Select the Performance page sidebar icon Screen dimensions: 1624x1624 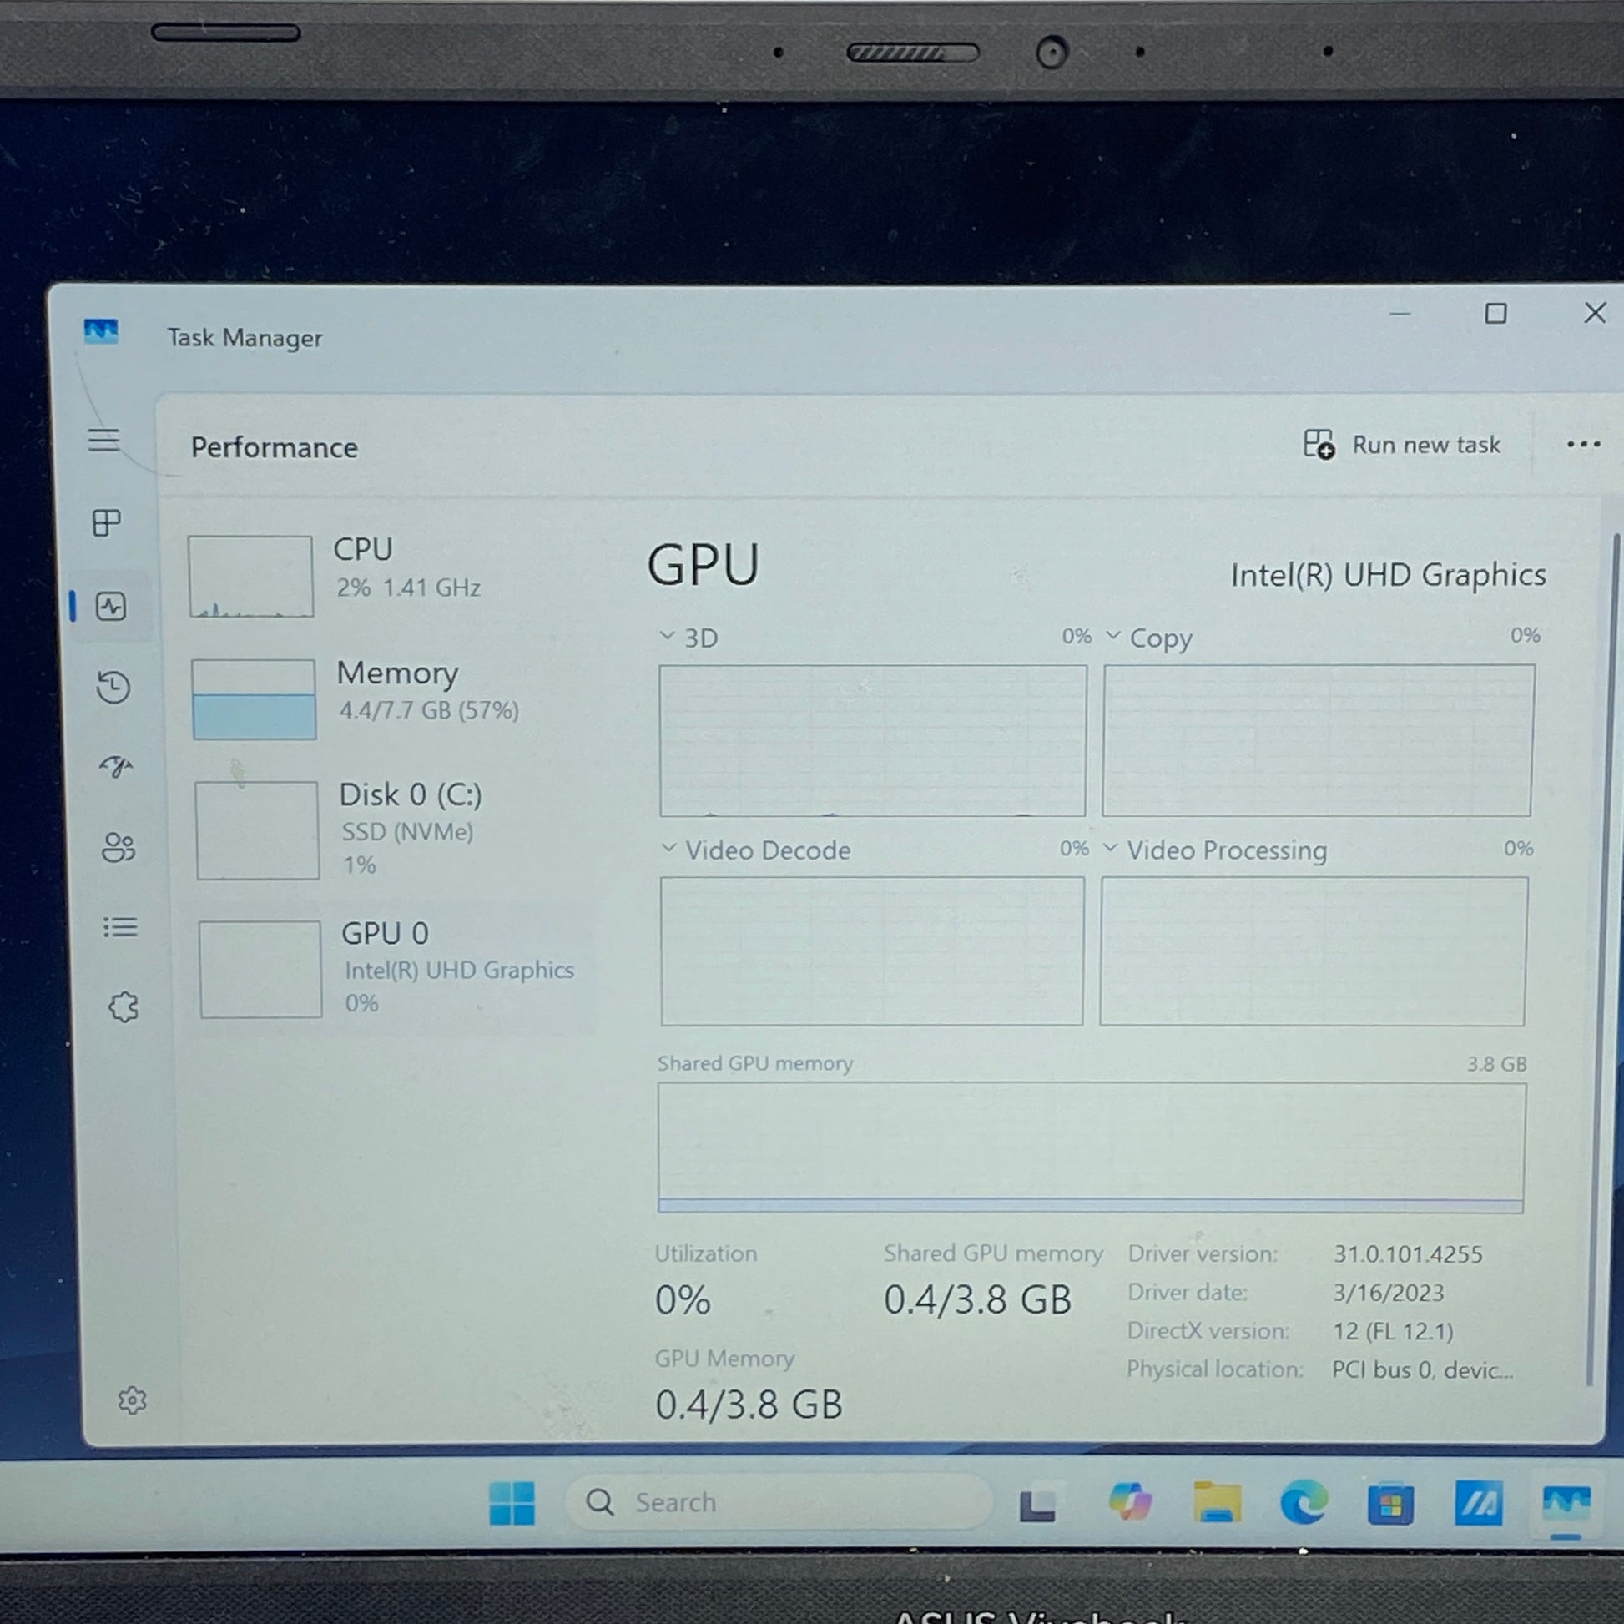(x=111, y=606)
